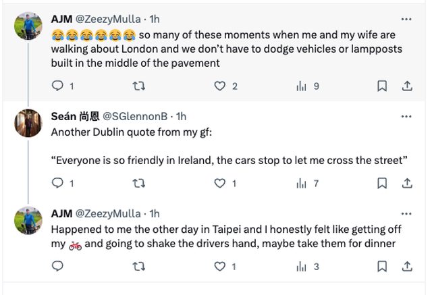
Task: Open more options on AJM's Taipei tweet
Action: [406, 213]
